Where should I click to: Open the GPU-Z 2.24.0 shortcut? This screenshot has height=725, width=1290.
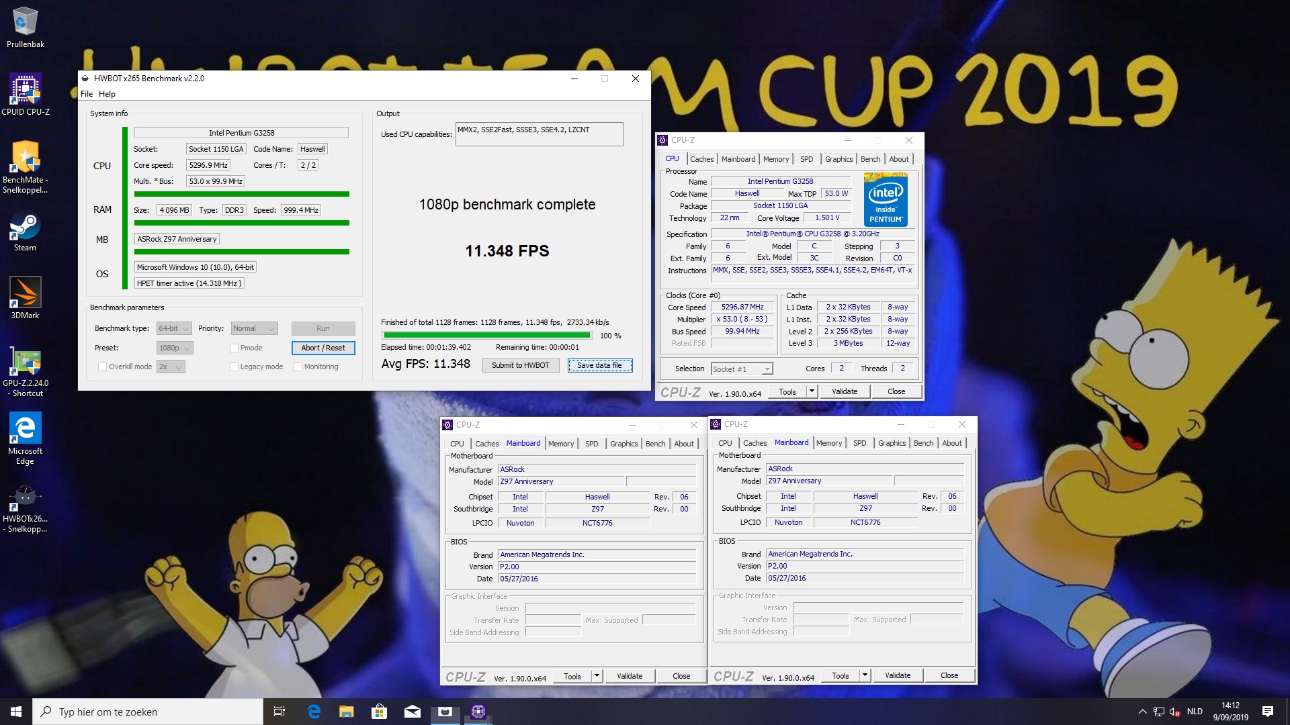(25, 371)
